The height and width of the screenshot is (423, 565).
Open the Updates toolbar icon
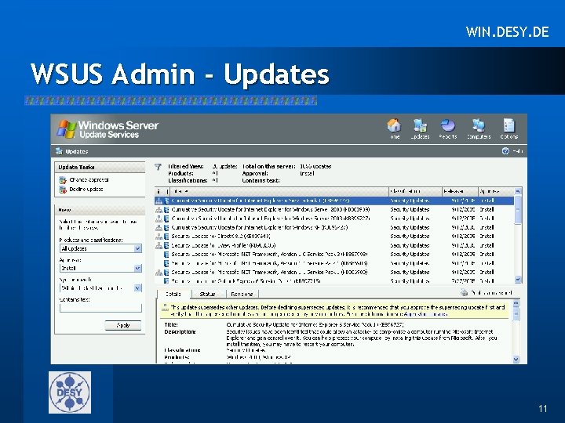420,126
